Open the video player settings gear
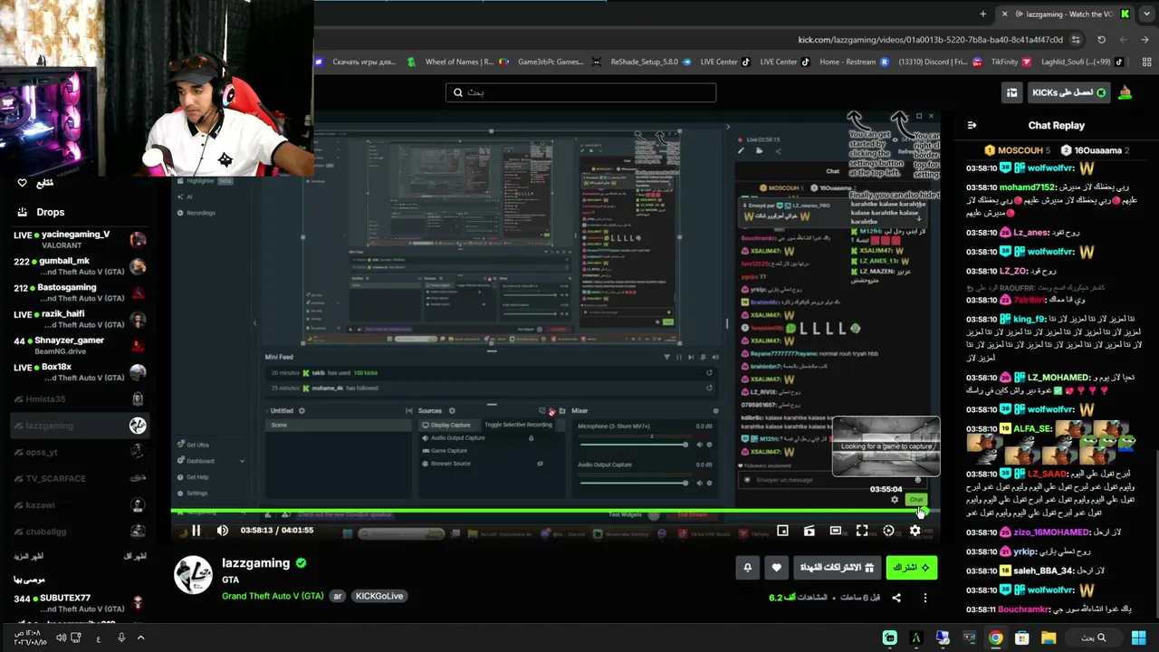Viewport: 1159px width, 652px height. [x=915, y=531]
